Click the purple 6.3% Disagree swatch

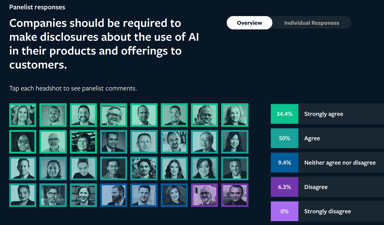tap(284, 187)
